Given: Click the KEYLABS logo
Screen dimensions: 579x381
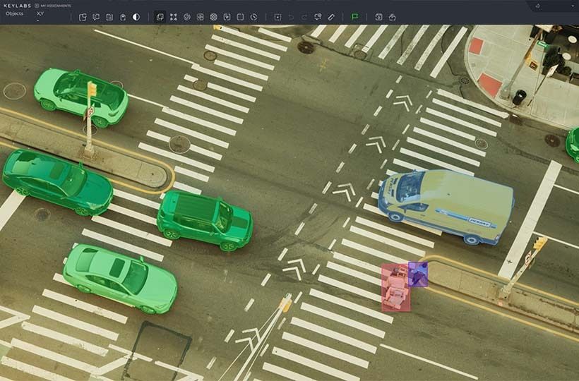Looking at the screenshot, I should 17,6.
